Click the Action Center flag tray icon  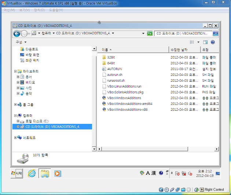click(x=177, y=173)
